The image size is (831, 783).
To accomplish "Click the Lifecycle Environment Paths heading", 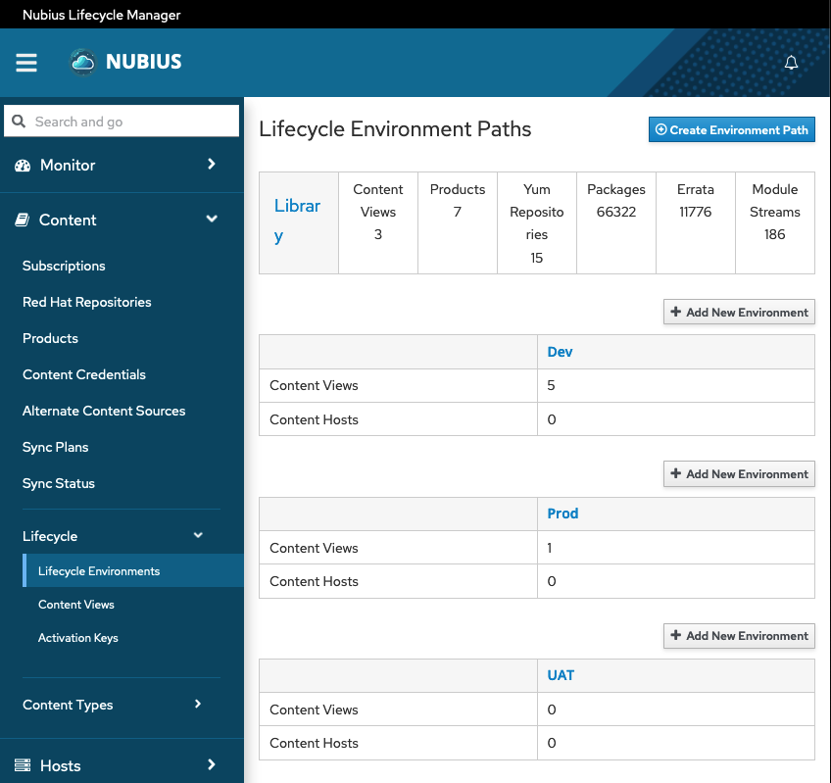I will (395, 129).
